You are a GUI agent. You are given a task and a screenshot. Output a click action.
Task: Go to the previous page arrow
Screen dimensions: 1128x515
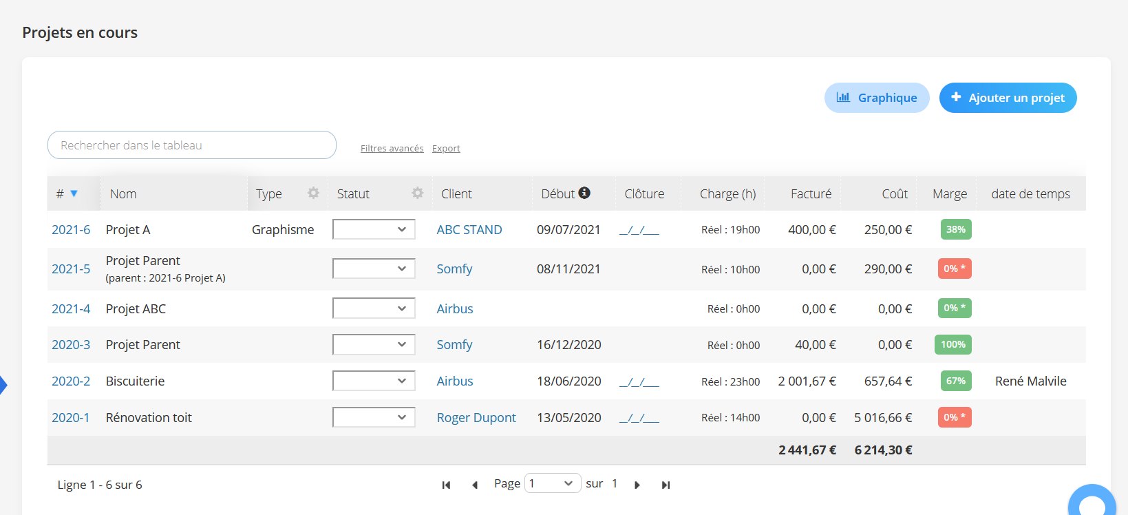[x=475, y=485]
